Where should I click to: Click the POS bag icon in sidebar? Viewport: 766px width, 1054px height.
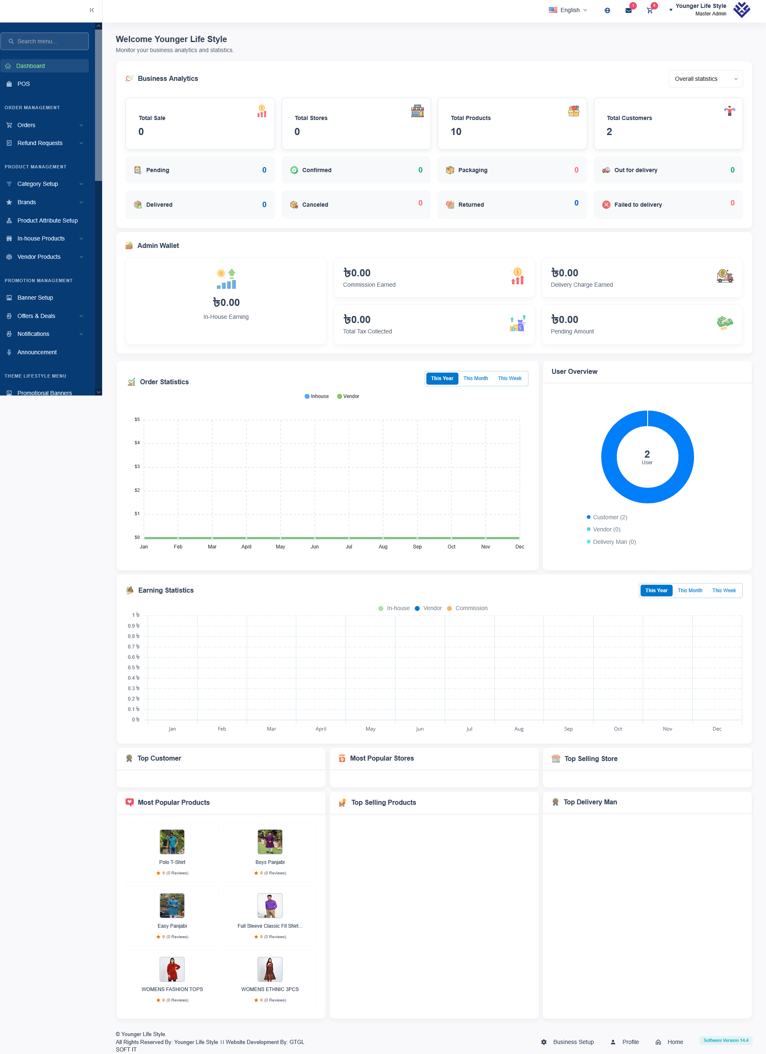pos(9,84)
